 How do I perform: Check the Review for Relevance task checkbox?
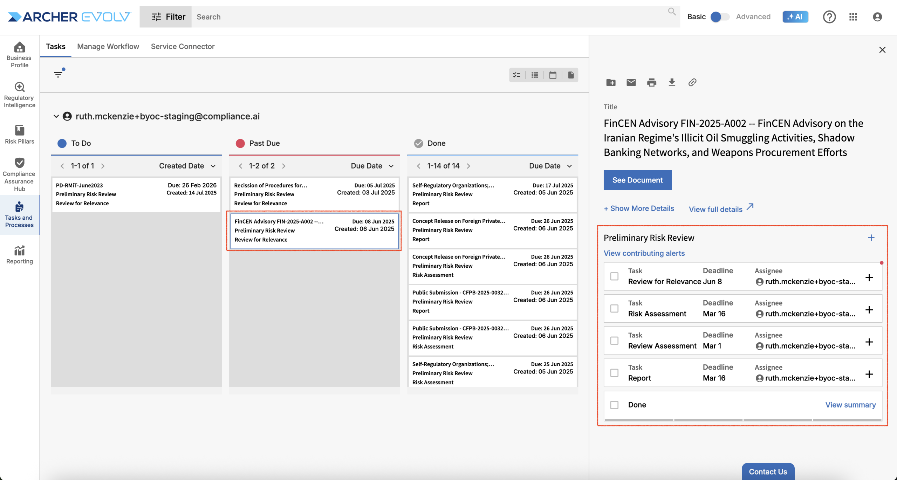(614, 276)
